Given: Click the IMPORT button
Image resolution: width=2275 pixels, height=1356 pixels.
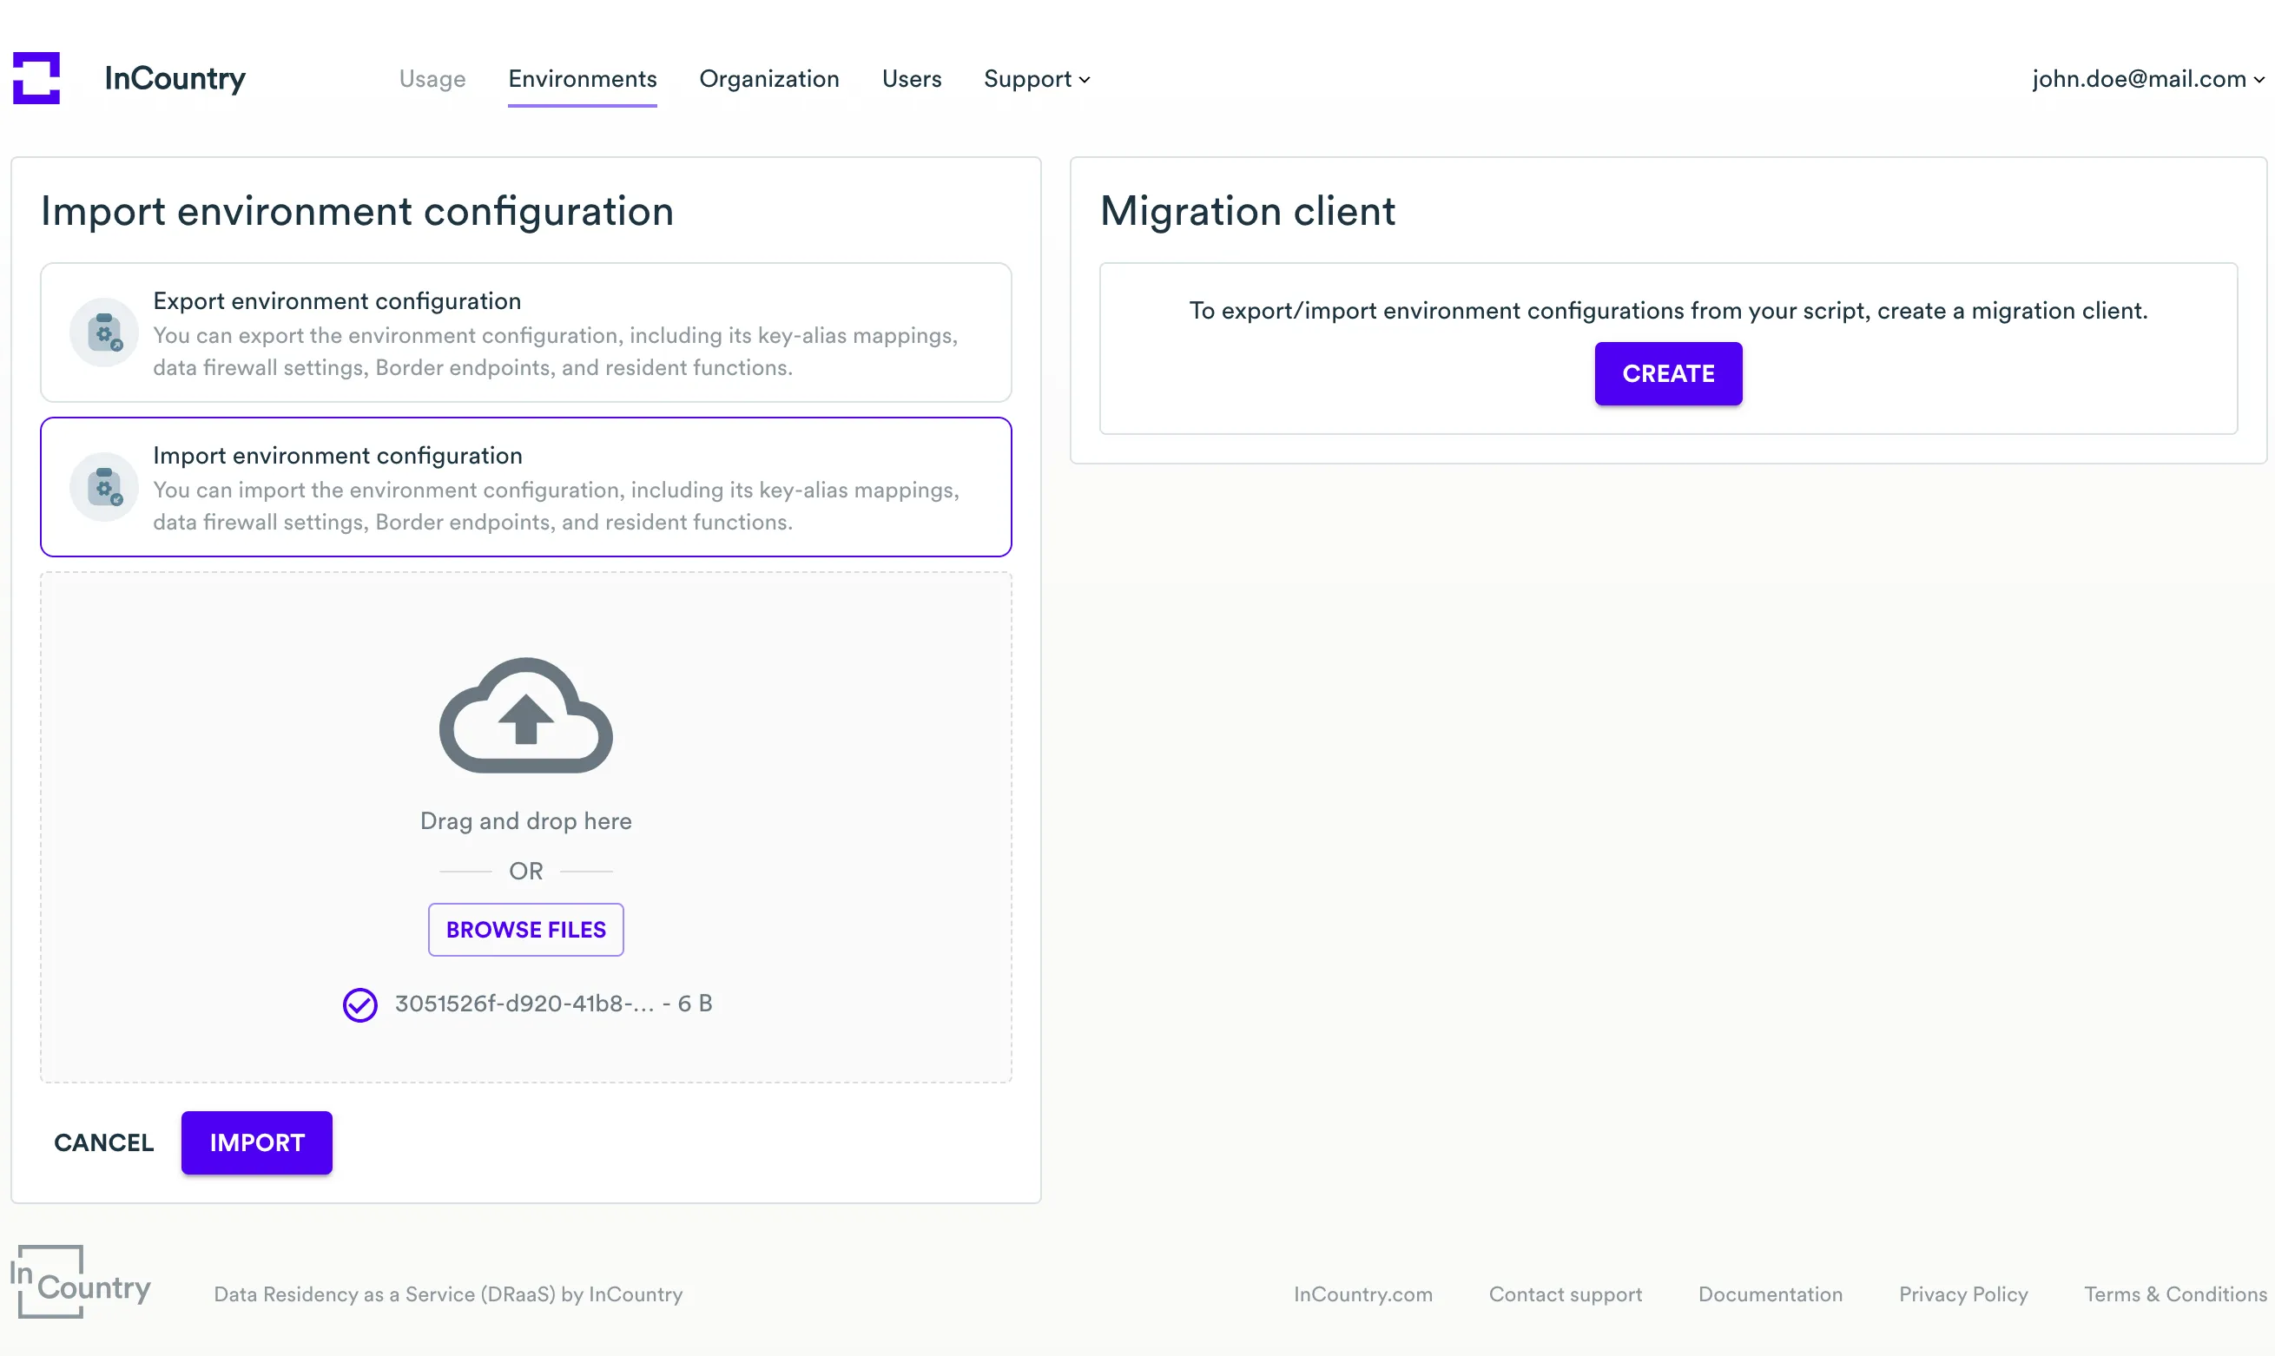Looking at the screenshot, I should pos(257,1142).
